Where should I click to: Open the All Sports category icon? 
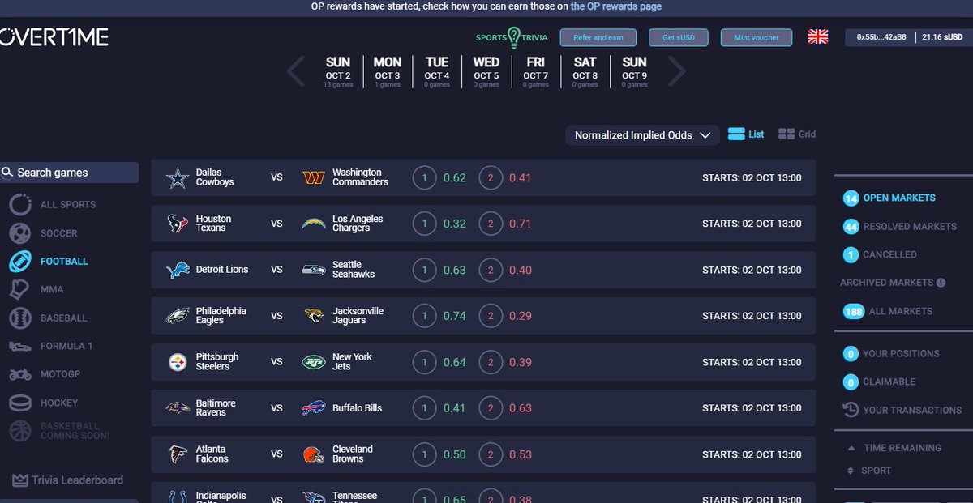[x=20, y=205]
